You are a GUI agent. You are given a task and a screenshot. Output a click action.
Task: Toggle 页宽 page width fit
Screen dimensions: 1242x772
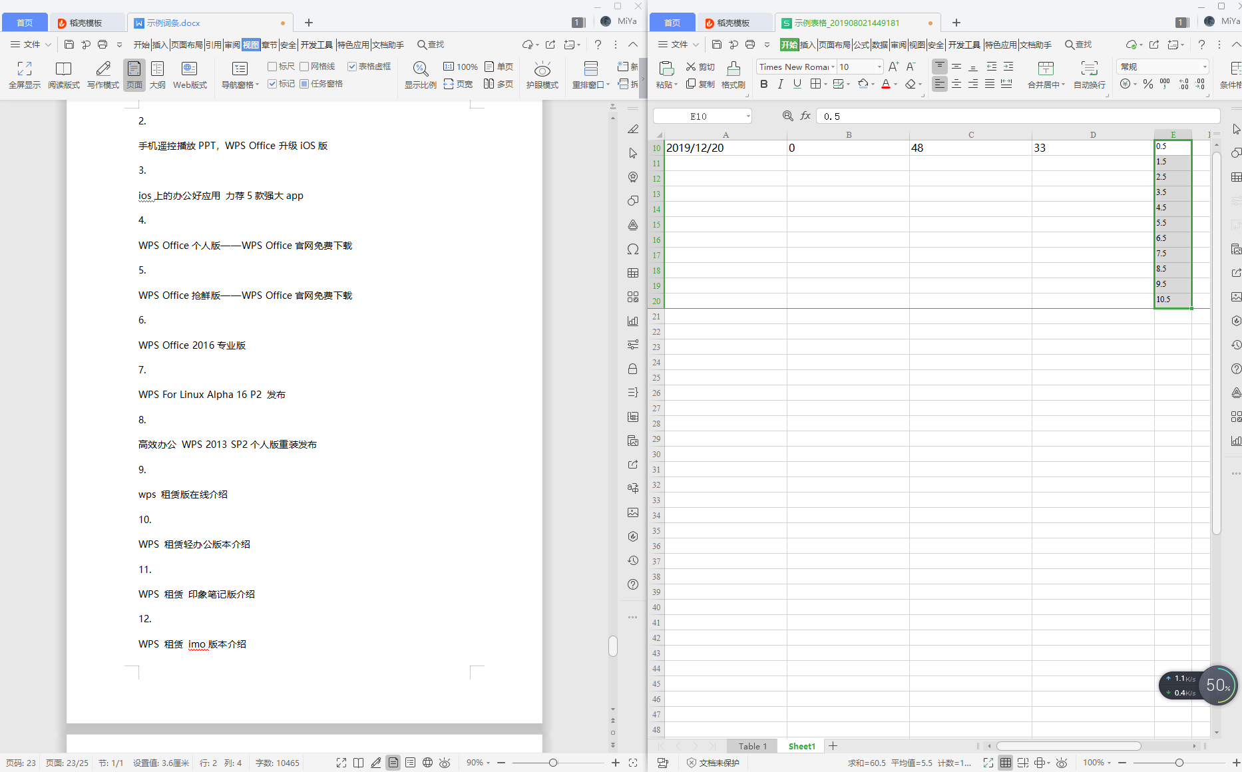[458, 84]
